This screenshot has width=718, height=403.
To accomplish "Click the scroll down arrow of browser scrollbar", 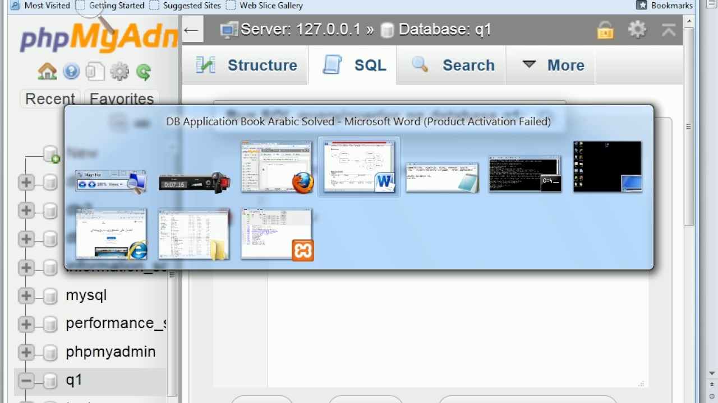I will (x=712, y=373).
